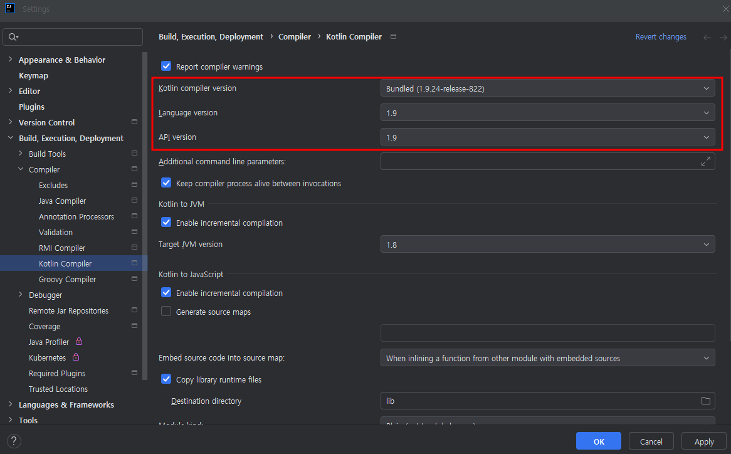This screenshot has width=731, height=454.
Task: Click the project icon beside Excludes
Action: 134,184
